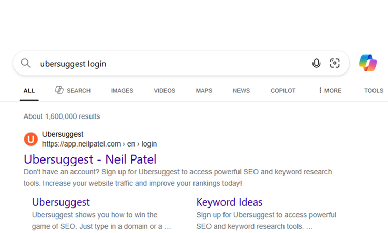This screenshot has width=388, height=233.
Task: Click the 'About 1,600,000 results' text
Action: (62, 116)
